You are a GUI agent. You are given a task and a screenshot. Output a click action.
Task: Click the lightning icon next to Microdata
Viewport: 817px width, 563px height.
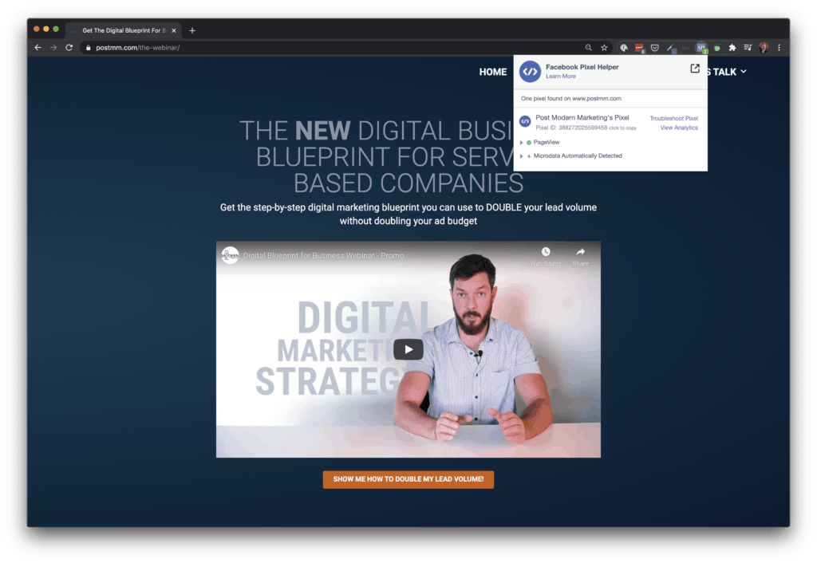529,156
